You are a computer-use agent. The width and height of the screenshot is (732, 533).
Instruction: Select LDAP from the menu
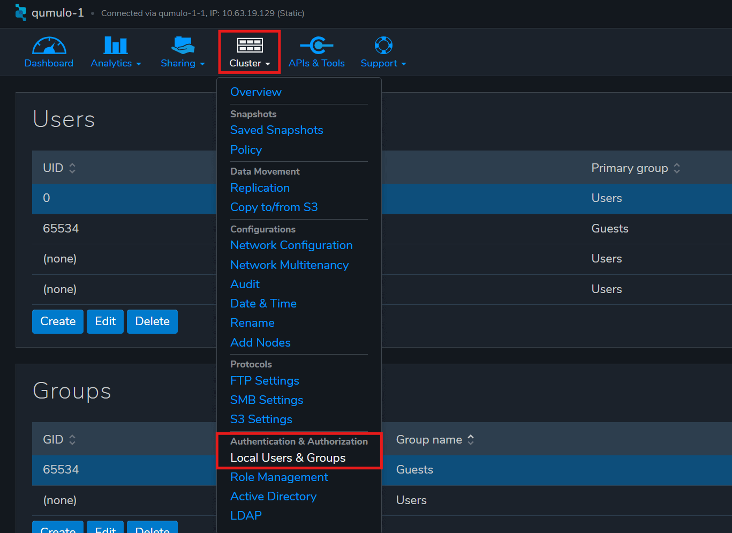(x=246, y=516)
